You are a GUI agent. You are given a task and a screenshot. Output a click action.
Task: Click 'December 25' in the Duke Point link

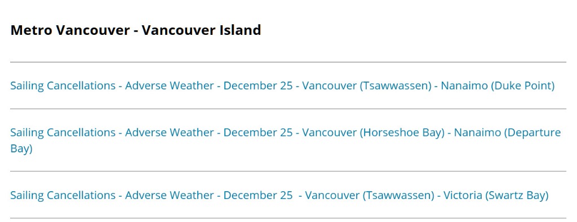pos(258,86)
